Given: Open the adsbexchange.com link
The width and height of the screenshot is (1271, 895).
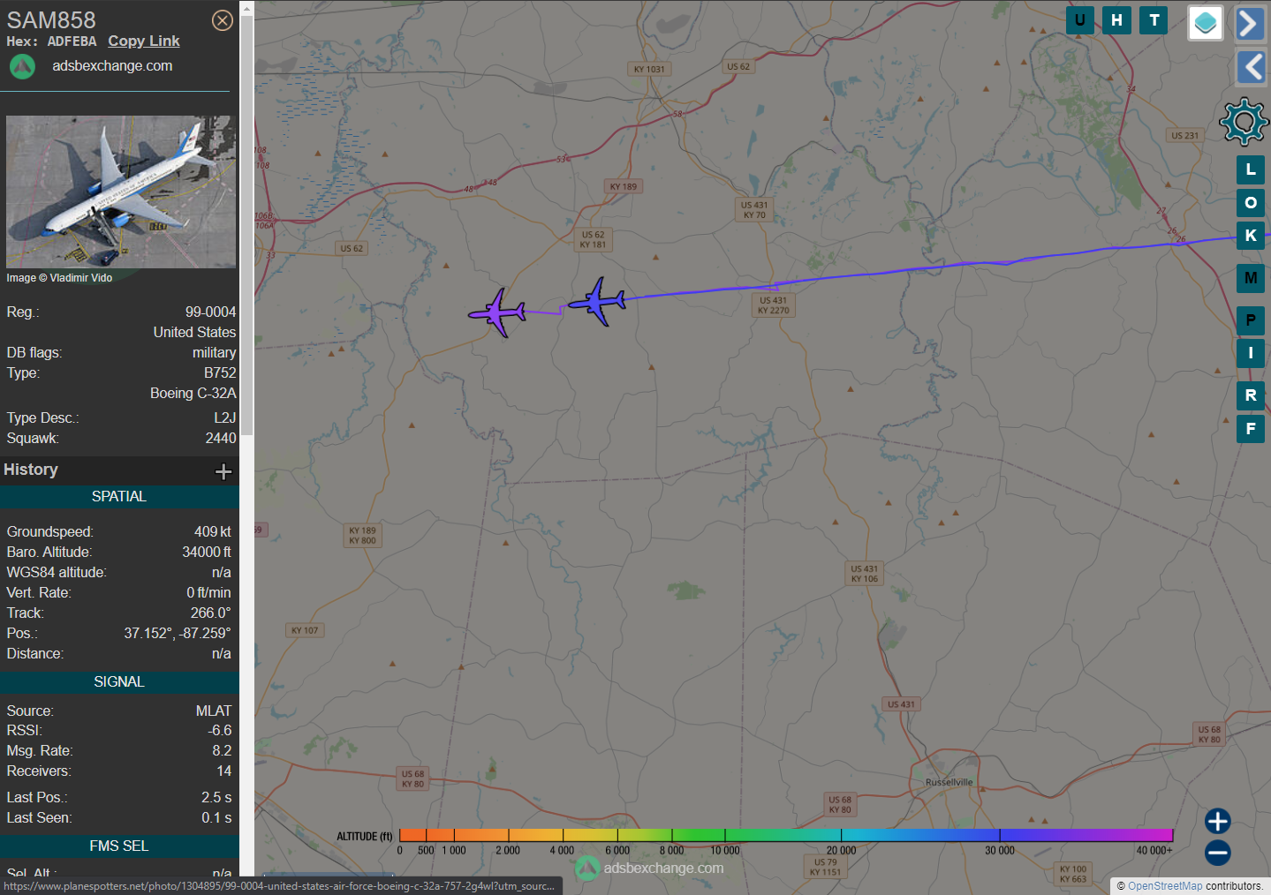Looking at the screenshot, I should (112, 66).
